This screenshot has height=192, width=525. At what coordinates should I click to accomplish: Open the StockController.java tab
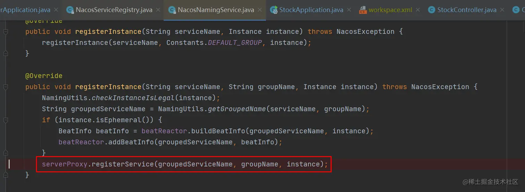point(467,10)
